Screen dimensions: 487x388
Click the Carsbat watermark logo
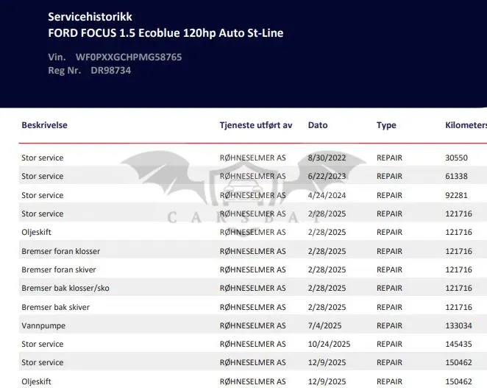[x=243, y=193]
